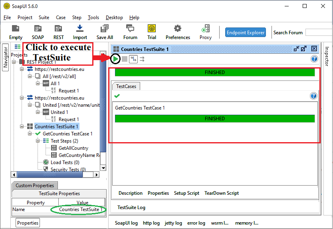The image size is (333, 229).
Task: Click the navigator horizontal scrollbar thumb
Action: (50, 174)
